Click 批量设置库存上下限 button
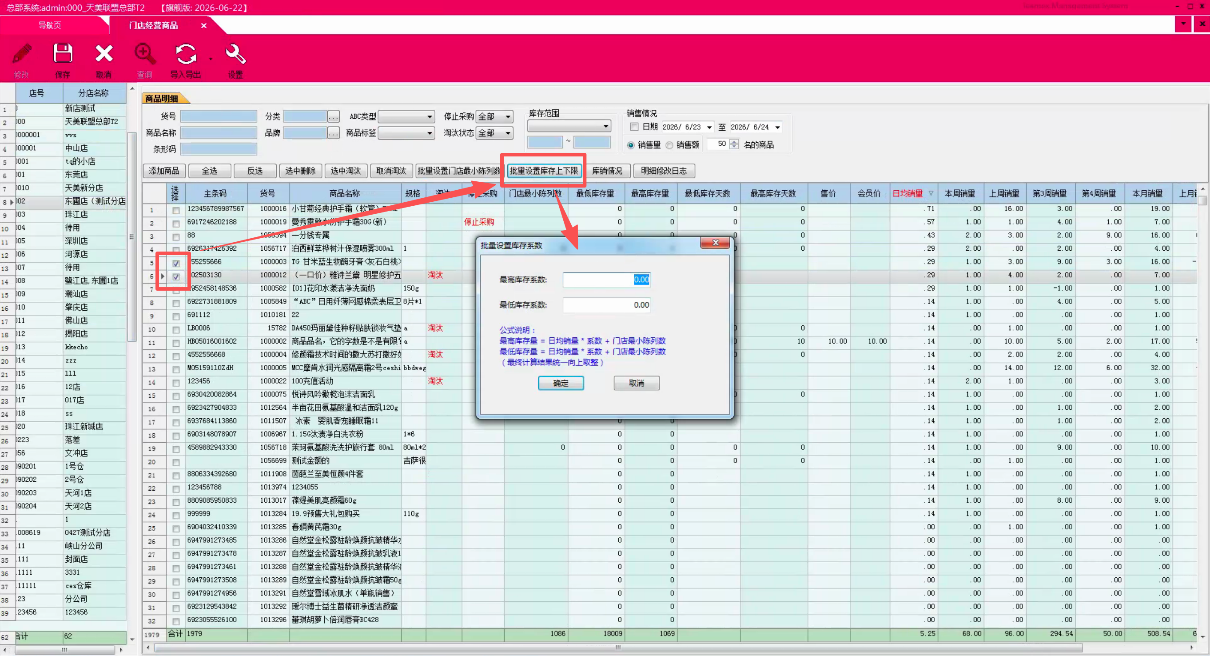This screenshot has height=656, width=1210. tap(544, 171)
